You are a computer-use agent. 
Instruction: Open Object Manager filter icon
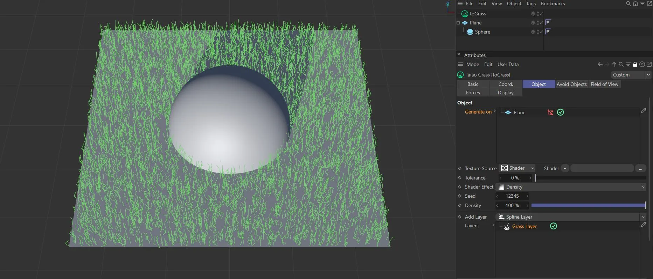(x=642, y=3)
